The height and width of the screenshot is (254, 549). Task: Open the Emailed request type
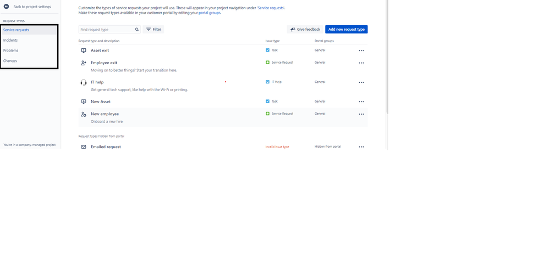click(106, 147)
